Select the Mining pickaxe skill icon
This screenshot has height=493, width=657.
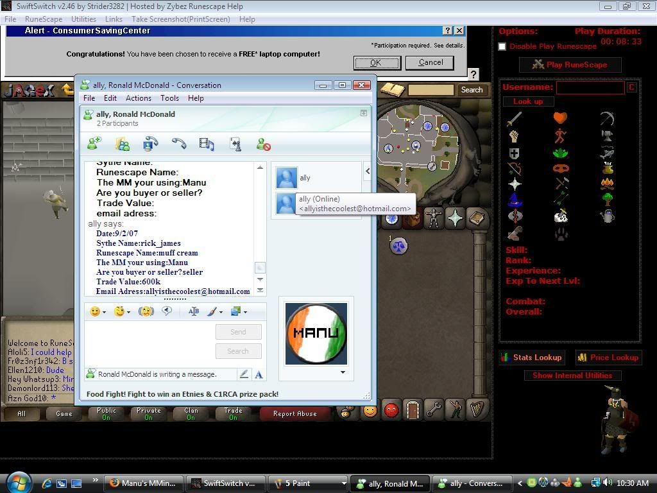coord(607,119)
